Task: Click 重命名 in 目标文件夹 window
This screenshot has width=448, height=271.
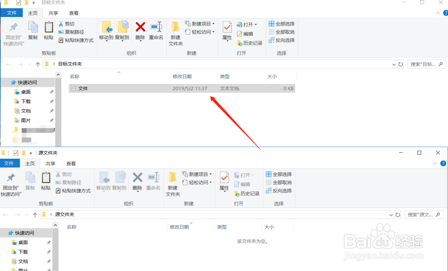Action: (x=156, y=31)
